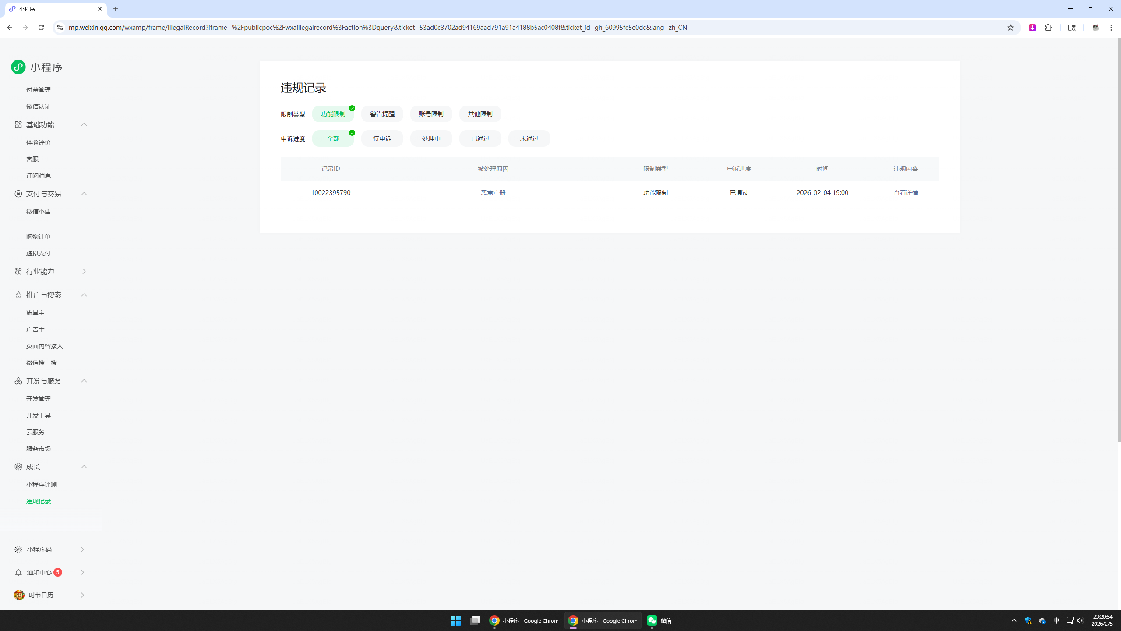The image size is (1121, 631).
Task: Click the 基础功能 grid icon
Action: click(18, 125)
